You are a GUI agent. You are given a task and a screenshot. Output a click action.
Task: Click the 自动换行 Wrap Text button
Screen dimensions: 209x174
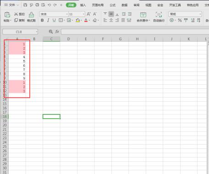159,17
